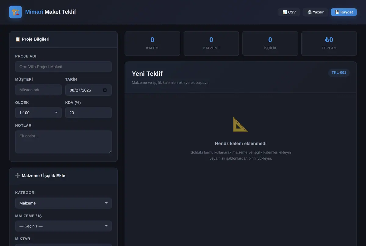Click the Toplam ₺0 summary card
This screenshot has width=366, height=246.
point(329,43)
